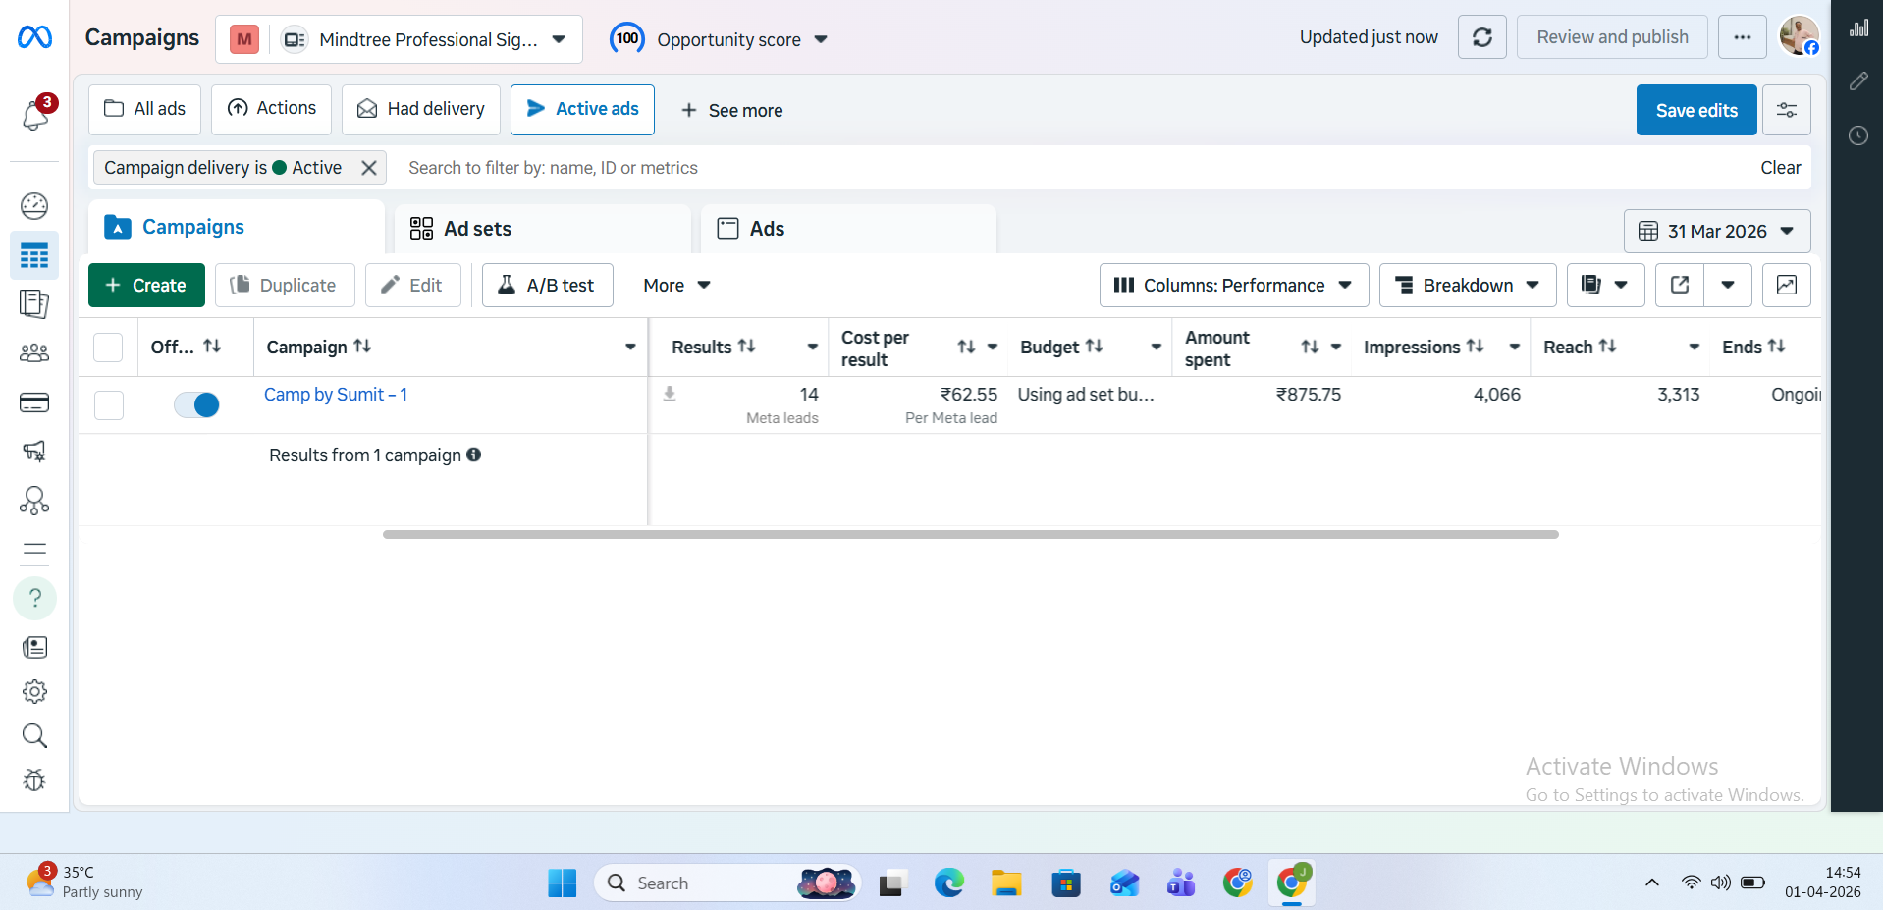Toggle off Camp by Sumit – 1 campaign
Screen dimensions: 1883x910
[x=196, y=404]
